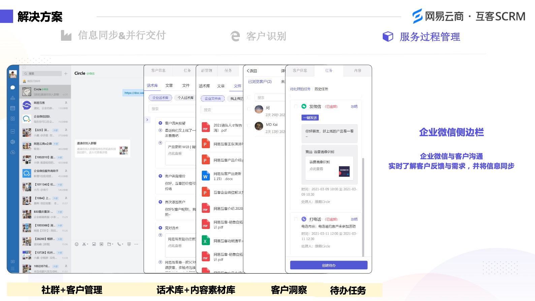Click the more options ellipsis in chat toolbar
Screen dimensions: 535x301
coord(136,244)
